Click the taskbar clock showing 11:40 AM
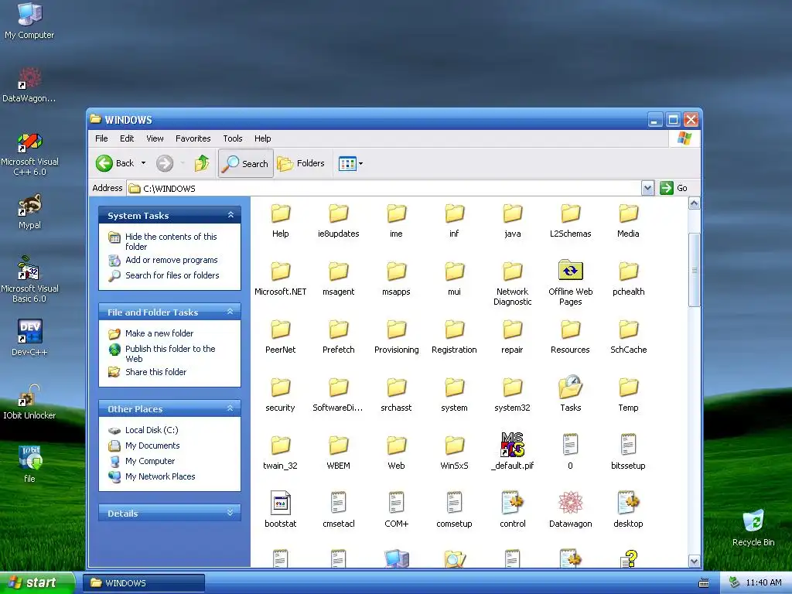Screen dimensions: 792x594 [763, 582]
